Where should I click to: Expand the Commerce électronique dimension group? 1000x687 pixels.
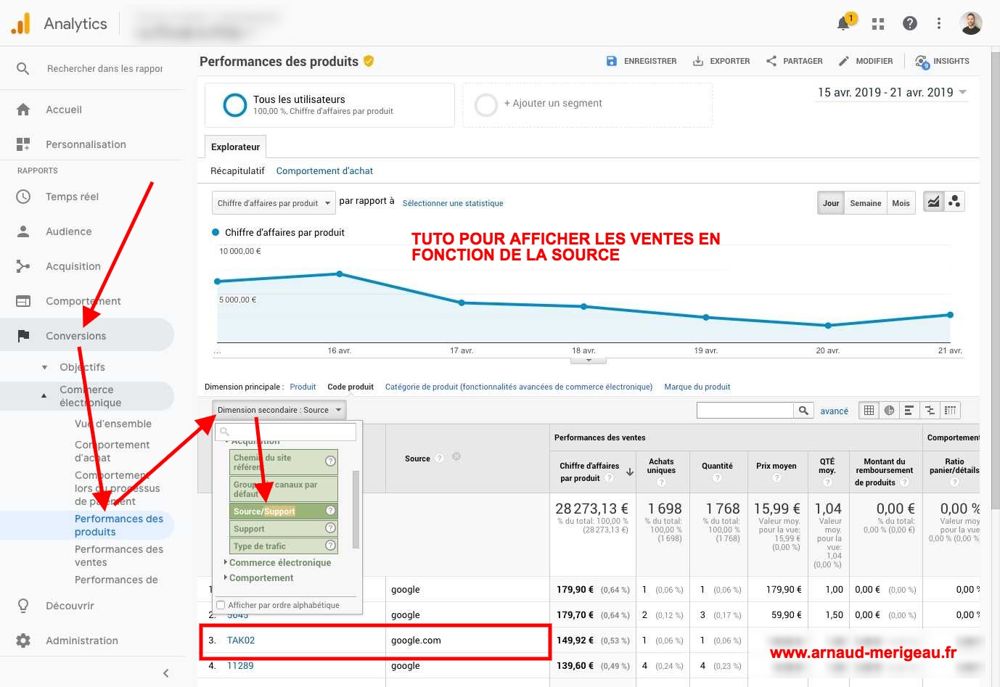pyautogui.click(x=279, y=562)
